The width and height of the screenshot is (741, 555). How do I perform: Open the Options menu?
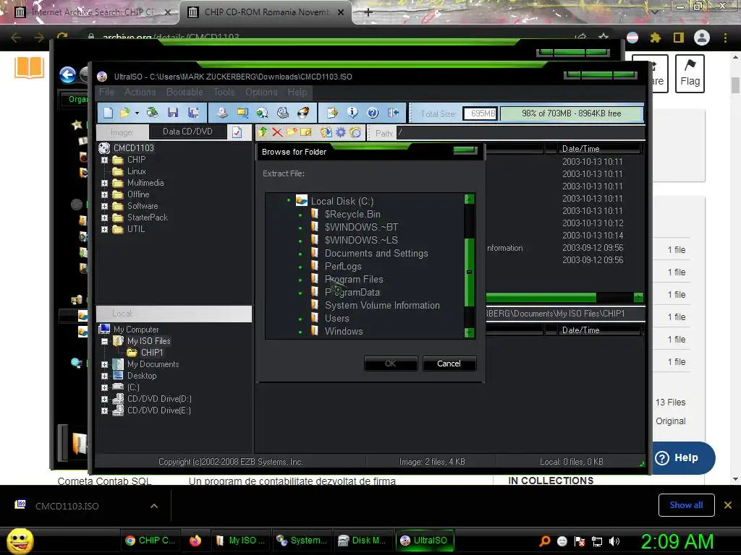pyautogui.click(x=261, y=92)
